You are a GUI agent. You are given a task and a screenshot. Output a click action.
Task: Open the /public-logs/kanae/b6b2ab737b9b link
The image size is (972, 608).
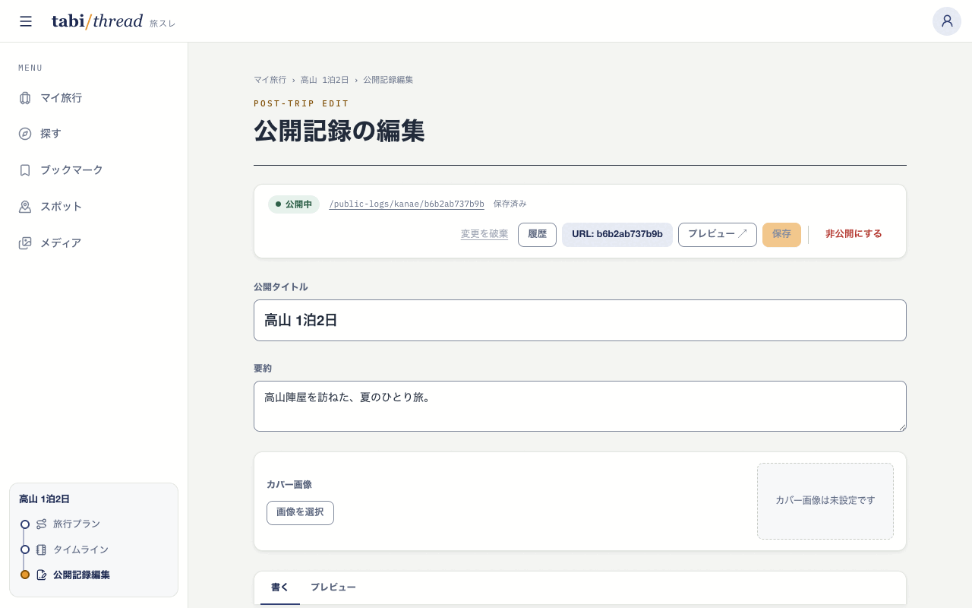[x=406, y=204]
